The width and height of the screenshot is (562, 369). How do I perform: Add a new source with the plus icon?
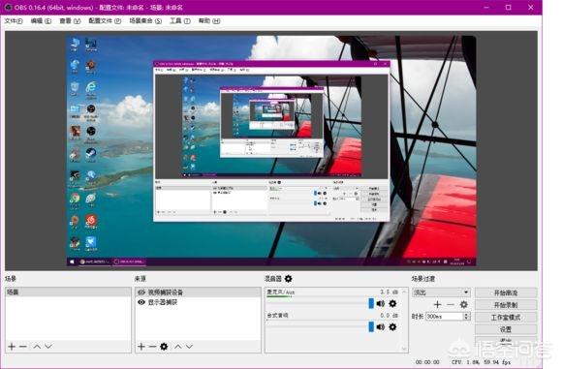[141, 347]
